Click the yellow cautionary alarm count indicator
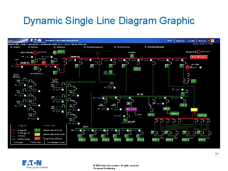 [212, 41]
